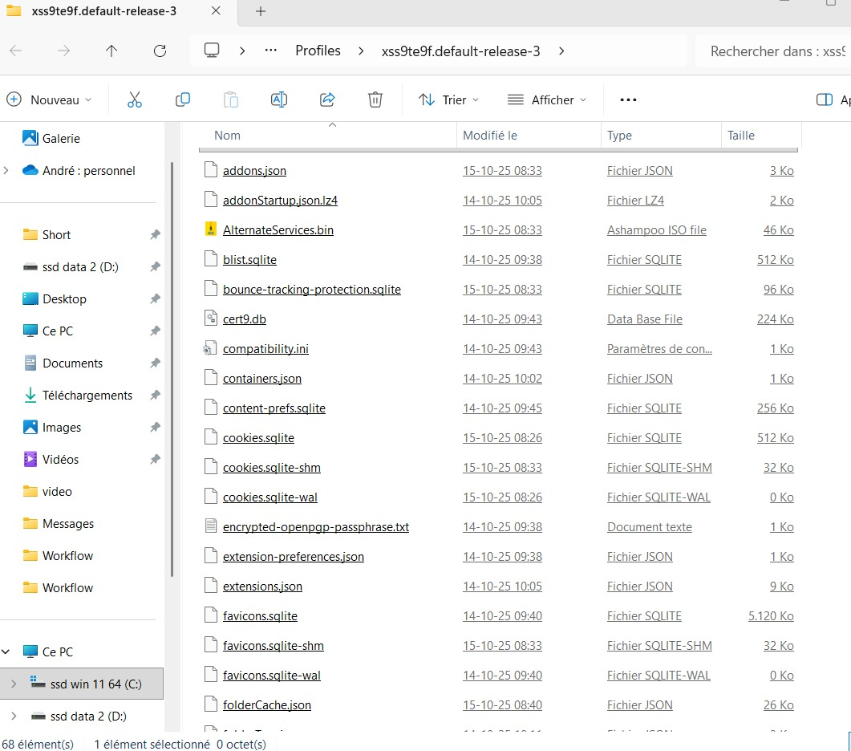Expand the André : personnel OneDrive node
The image size is (851, 751).
[7, 170]
